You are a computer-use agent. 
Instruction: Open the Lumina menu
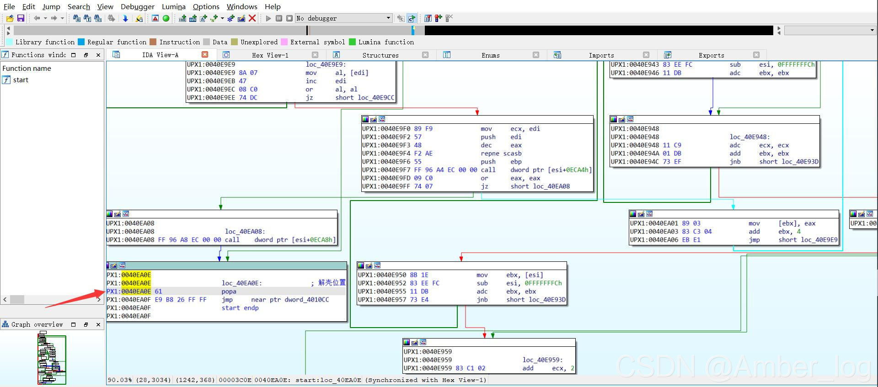(x=174, y=6)
